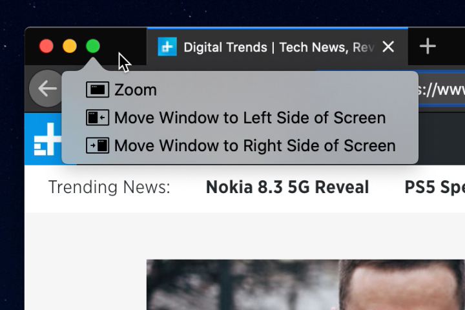Open the Nokia 8.3 5G Reveal link
Image resolution: width=465 pixels, height=310 pixels.
[287, 187]
